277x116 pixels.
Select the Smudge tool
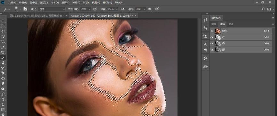(x=3, y=84)
